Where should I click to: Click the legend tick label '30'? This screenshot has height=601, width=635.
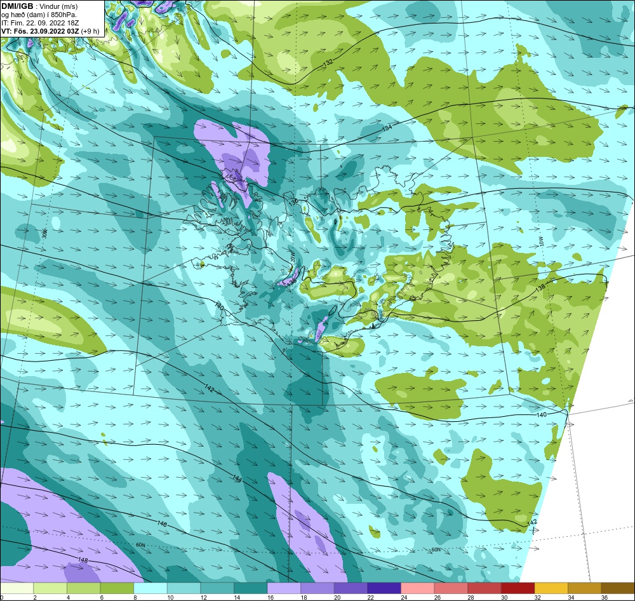pos(504,597)
